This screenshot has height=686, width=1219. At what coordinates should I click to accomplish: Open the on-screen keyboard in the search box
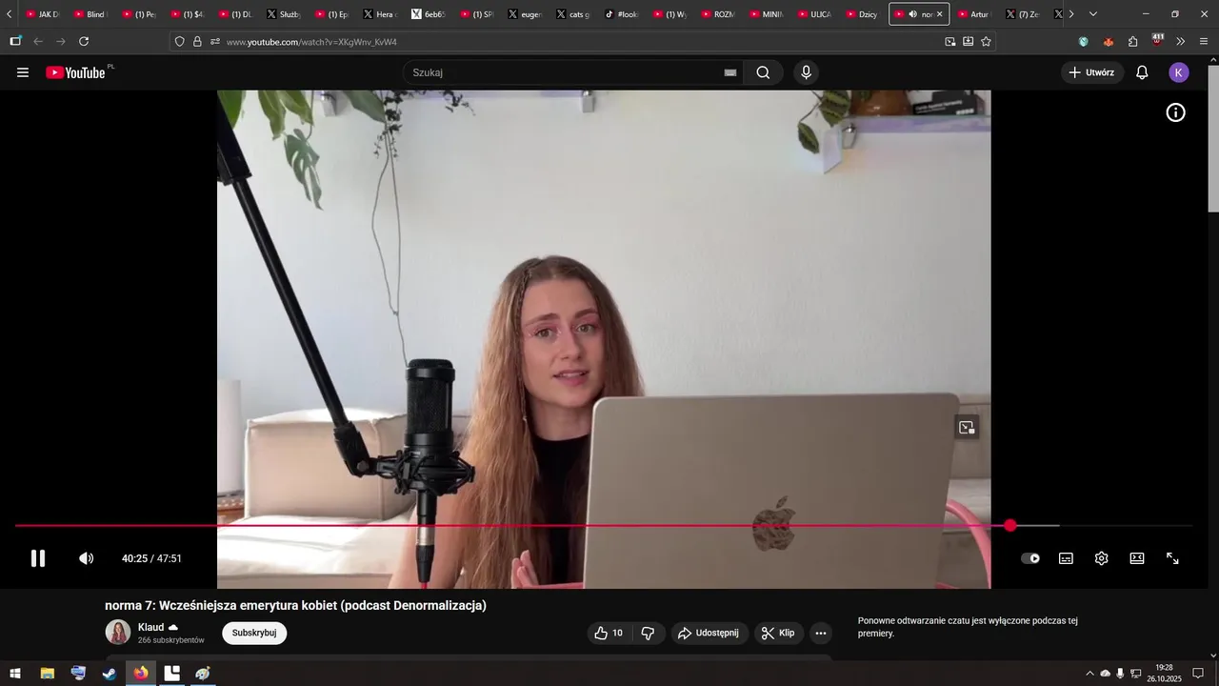click(730, 72)
